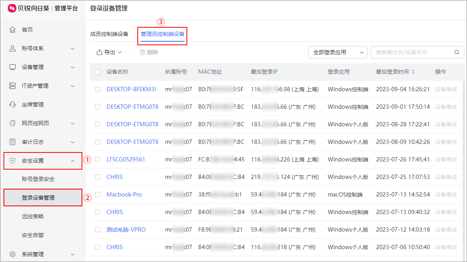
Task: Sort by 最后登录时间 using sort arrows
Action: 413,72
